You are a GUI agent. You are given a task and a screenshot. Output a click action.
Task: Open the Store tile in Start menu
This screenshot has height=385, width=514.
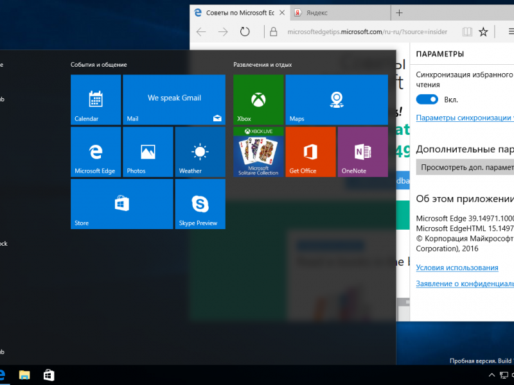122,204
